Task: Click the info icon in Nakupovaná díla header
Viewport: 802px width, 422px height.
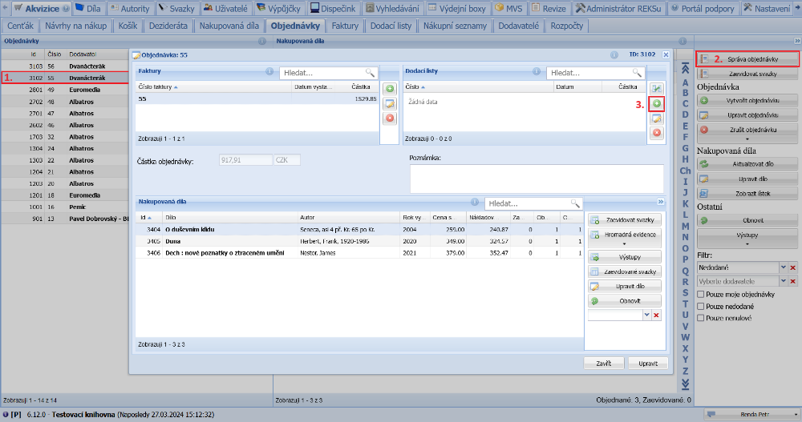Action: [473, 203]
